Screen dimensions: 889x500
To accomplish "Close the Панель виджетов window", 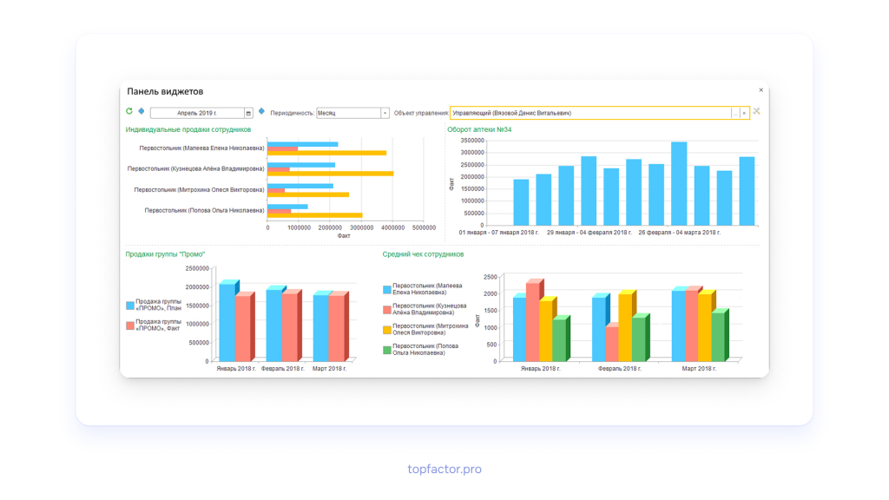I will 761,90.
